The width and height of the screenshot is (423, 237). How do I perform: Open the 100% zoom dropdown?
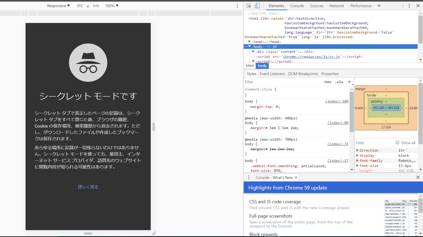coord(112,6)
